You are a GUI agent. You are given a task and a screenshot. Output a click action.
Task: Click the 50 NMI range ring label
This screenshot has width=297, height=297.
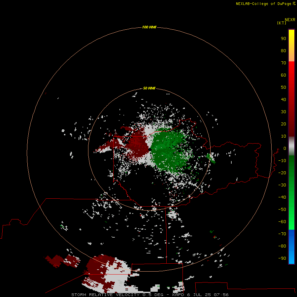point(149,88)
